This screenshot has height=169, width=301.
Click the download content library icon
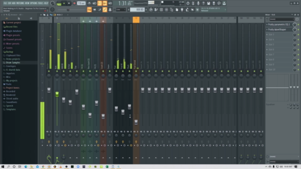pos(224,3)
